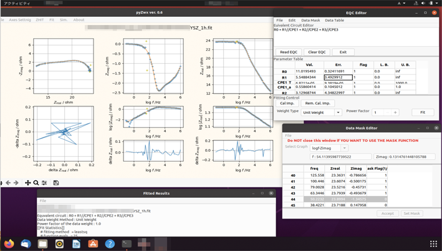Select the Pan axes tool in plot toolbar

27,183
